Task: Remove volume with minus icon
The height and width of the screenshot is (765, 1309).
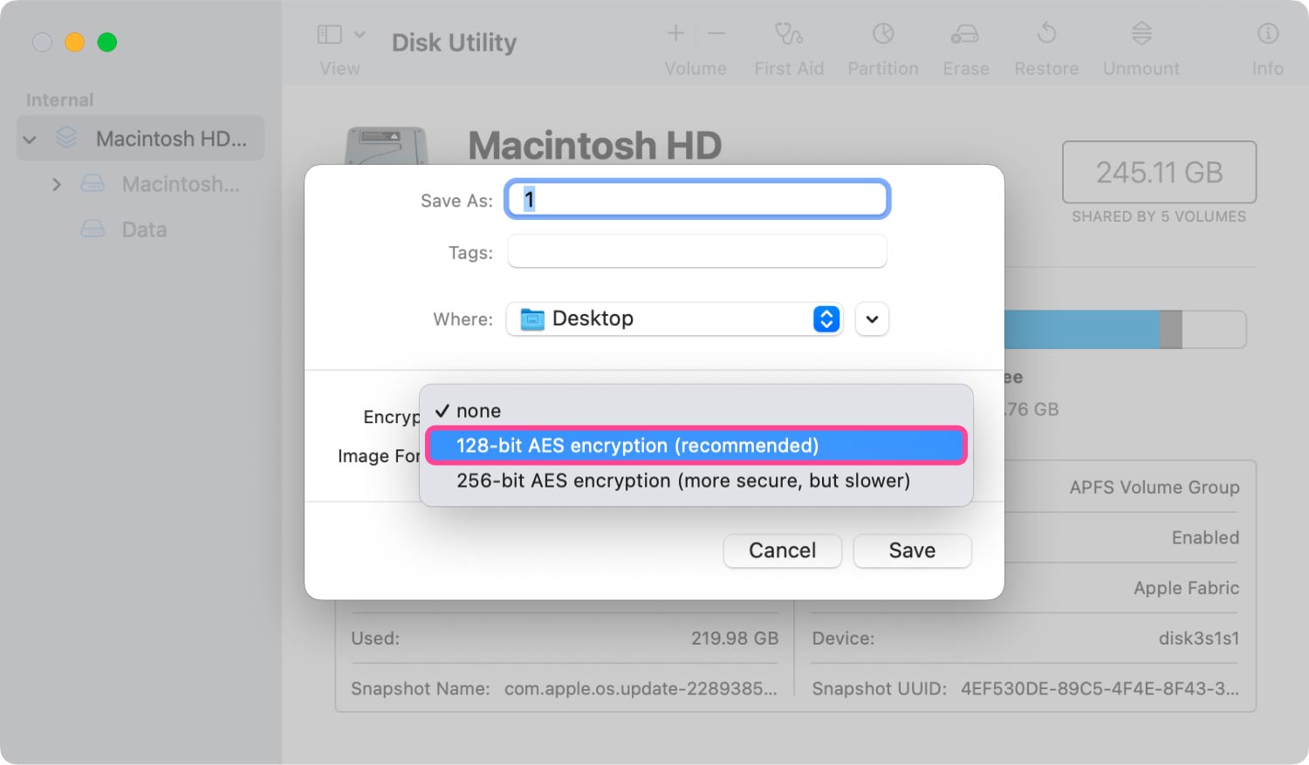Action: pyautogui.click(x=716, y=33)
